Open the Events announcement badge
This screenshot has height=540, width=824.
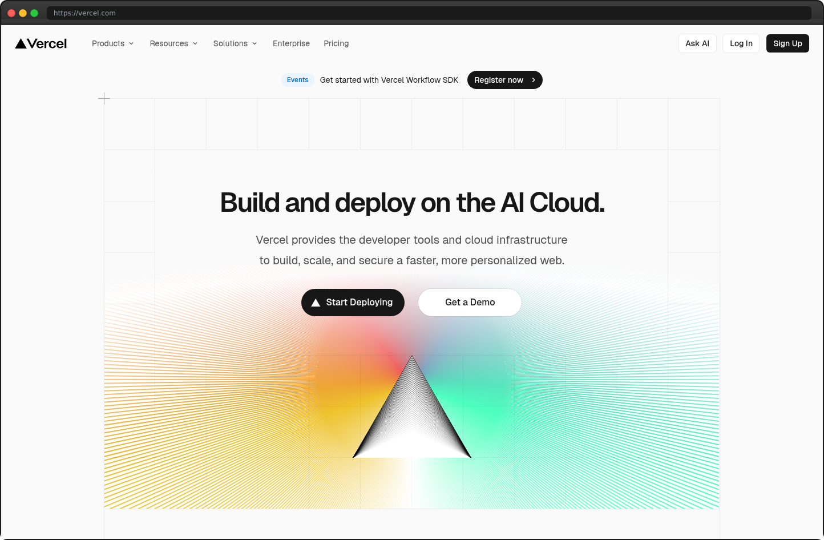(x=298, y=80)
